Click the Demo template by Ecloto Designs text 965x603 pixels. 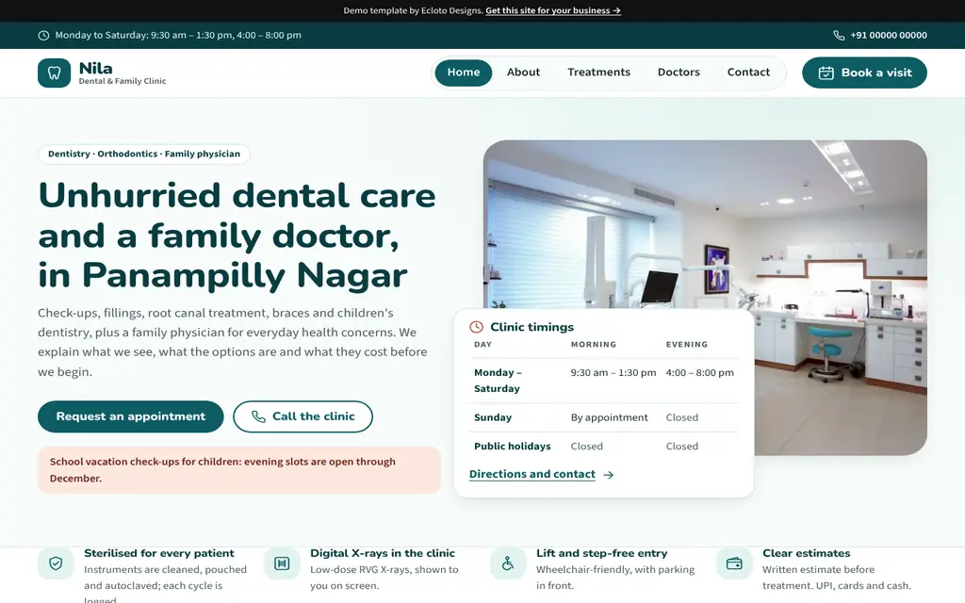413,10
